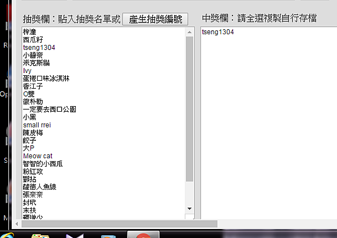Click the Meow cat entry

[x=38, y=155]
